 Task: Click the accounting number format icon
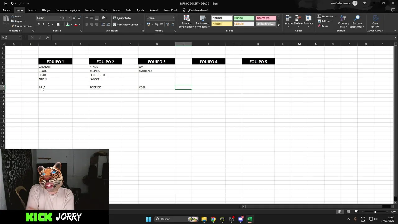(x=148, y=24)
